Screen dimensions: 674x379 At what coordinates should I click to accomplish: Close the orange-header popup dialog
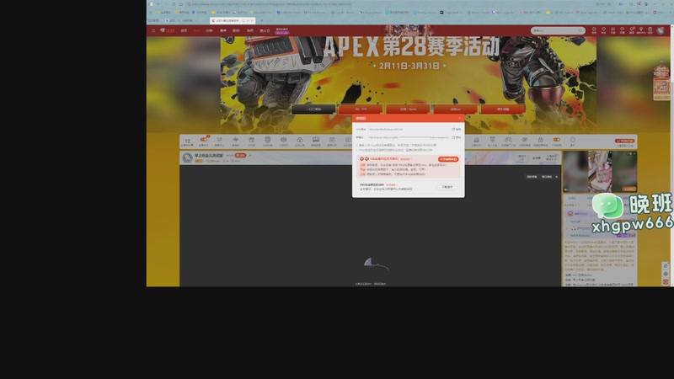pos(459,118)
